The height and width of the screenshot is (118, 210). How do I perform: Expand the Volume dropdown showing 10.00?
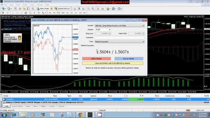[110, 29]
